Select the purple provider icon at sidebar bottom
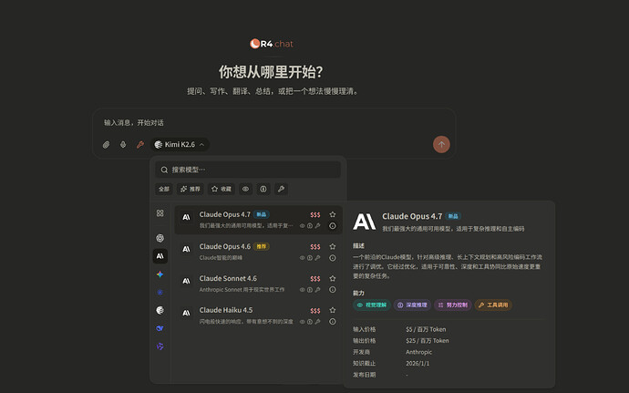The width and height of the screenshot is (629, 393). coord(160,346)
